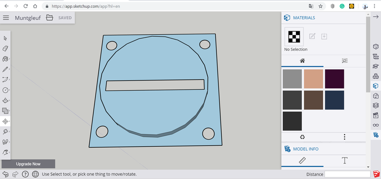Pick the dark purple material swatch

pos(334,79)
